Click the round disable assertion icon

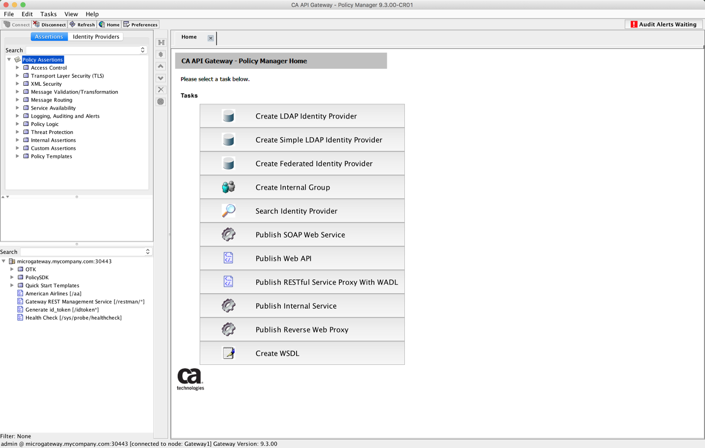[x=161, y=102]
